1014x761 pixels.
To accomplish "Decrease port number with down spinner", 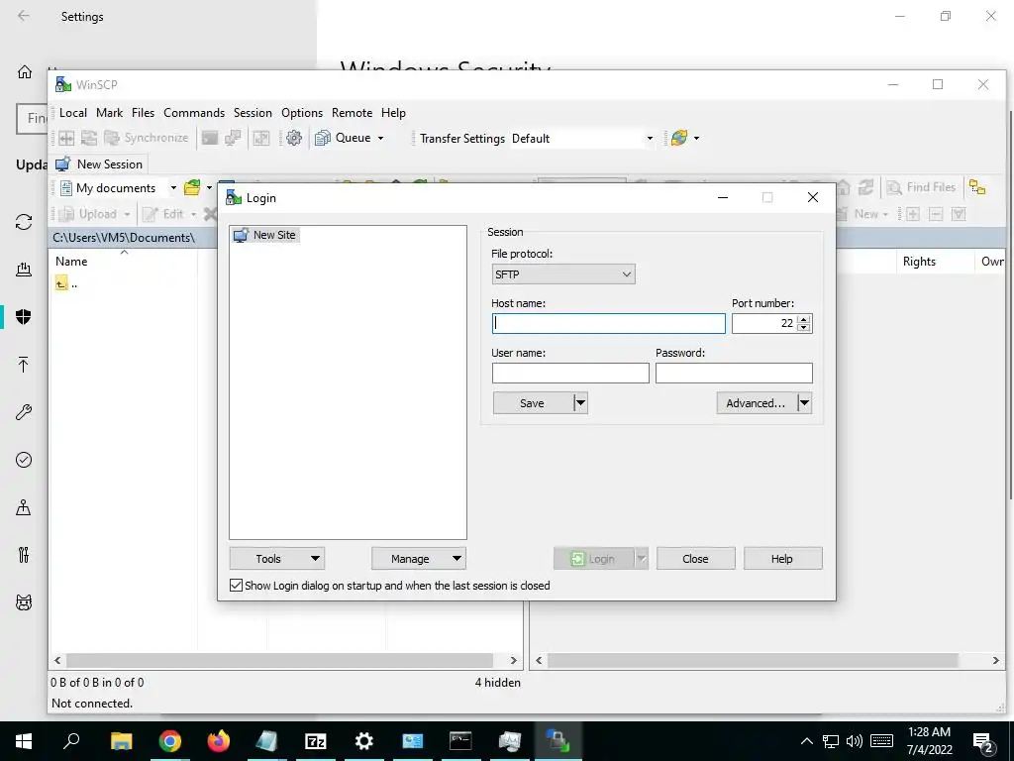I will click(x=804, y=328).
